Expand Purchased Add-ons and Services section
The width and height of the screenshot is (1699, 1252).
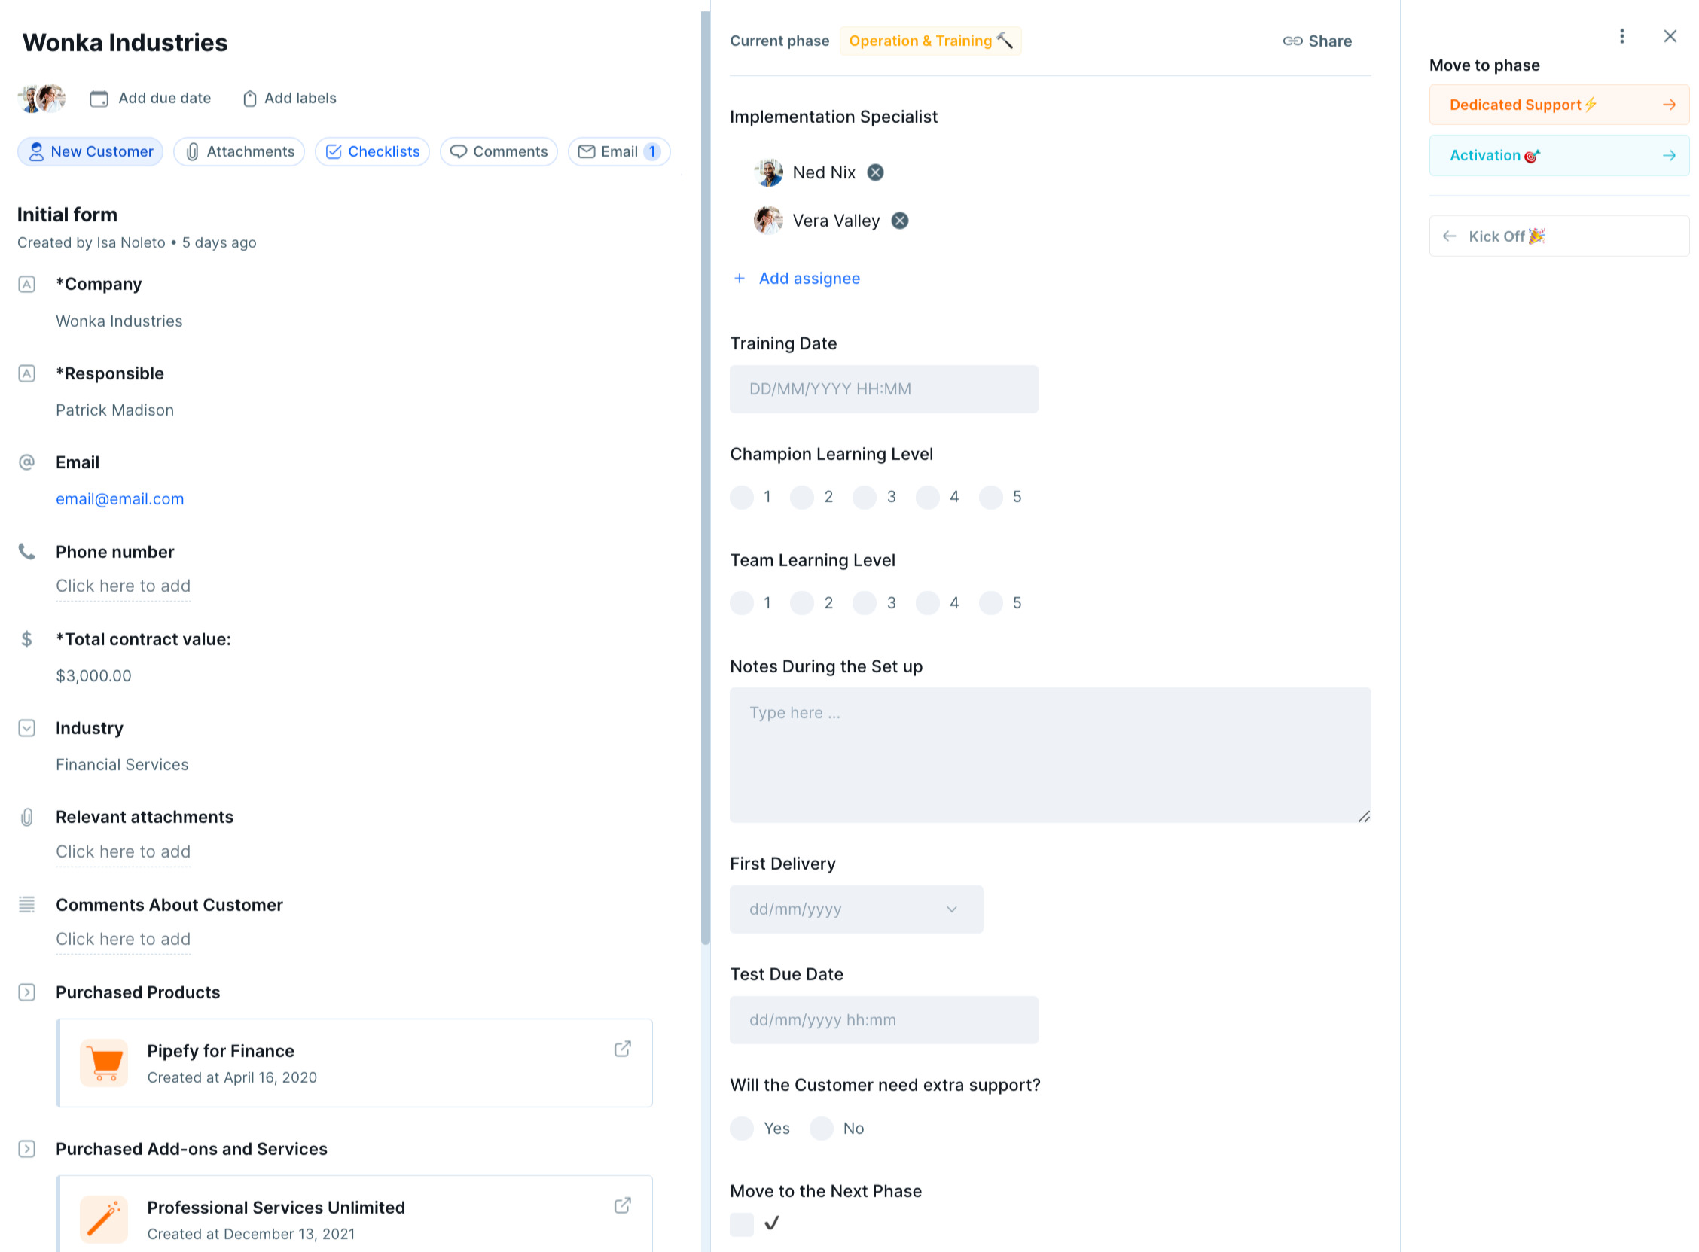(26, 1150)
